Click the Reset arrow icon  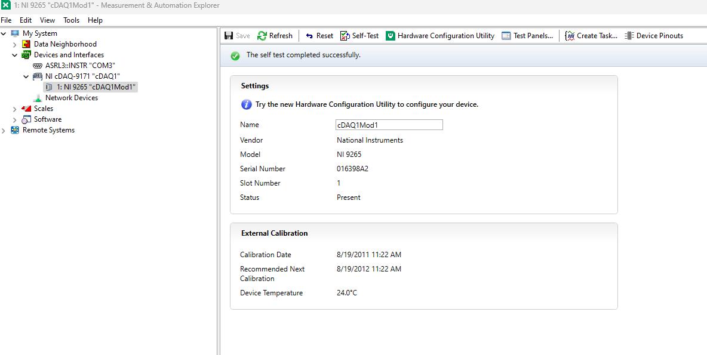pos(309,36)
